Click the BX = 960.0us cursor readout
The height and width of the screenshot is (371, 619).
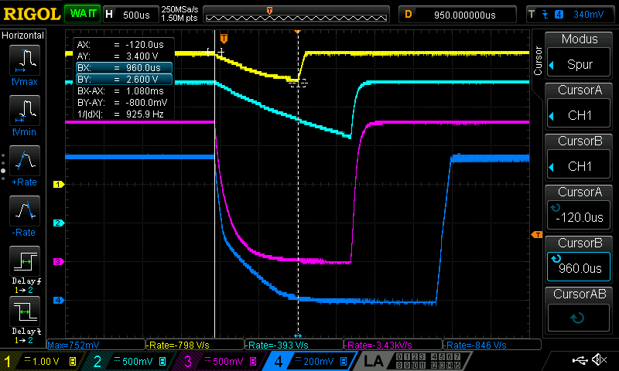tap(125, 68)
